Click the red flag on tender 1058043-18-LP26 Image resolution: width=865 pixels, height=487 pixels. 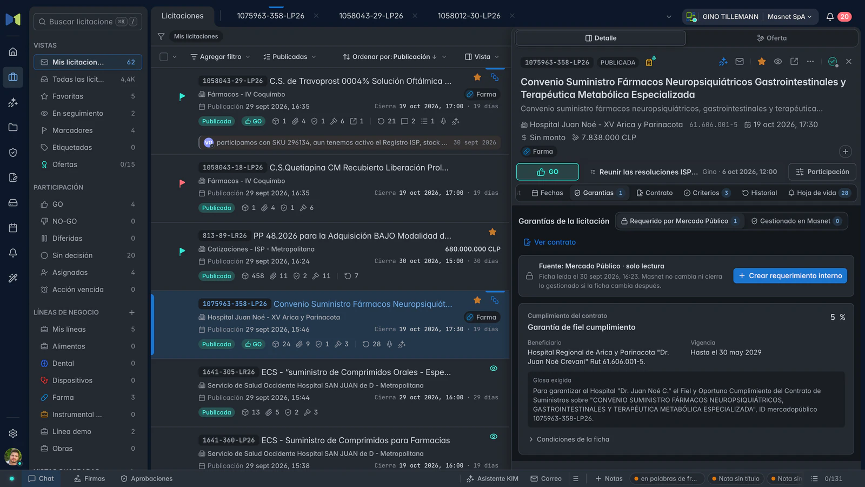coord(182,183)
